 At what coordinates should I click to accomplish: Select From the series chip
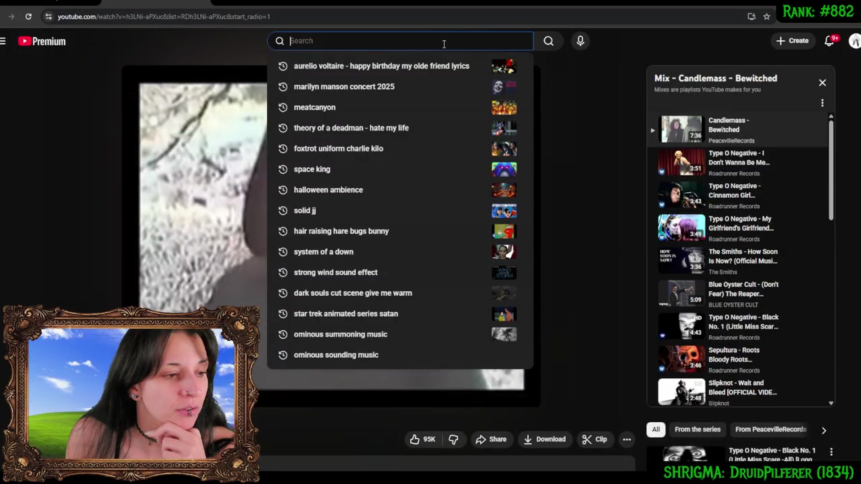[697, 429]
